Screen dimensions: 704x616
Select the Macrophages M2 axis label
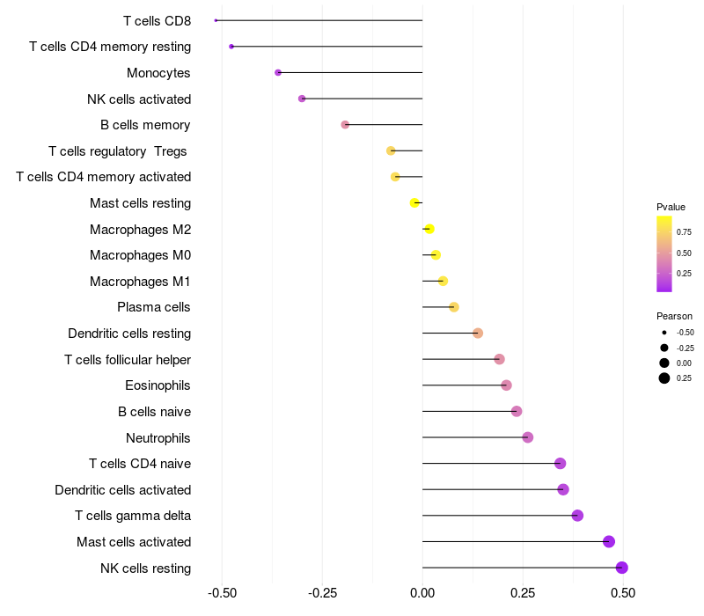click(140, 230)
